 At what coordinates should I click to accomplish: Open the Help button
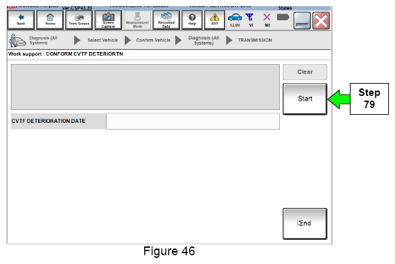pyautogui.click(x=192, y=20)
